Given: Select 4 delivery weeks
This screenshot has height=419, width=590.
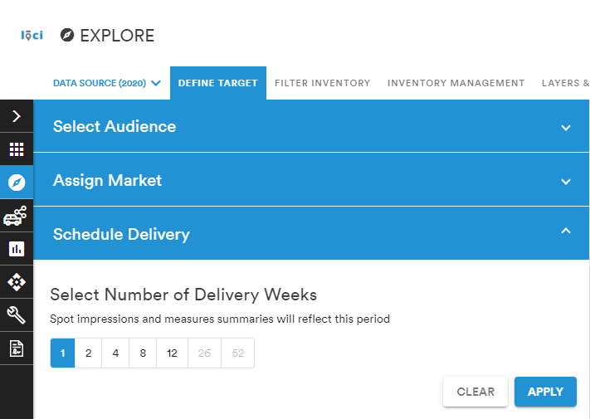Looking at the screenshot, I should coord(115,353).
